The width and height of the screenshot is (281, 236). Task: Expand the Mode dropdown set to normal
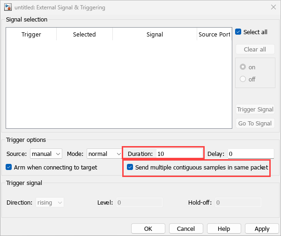[104, 154]
